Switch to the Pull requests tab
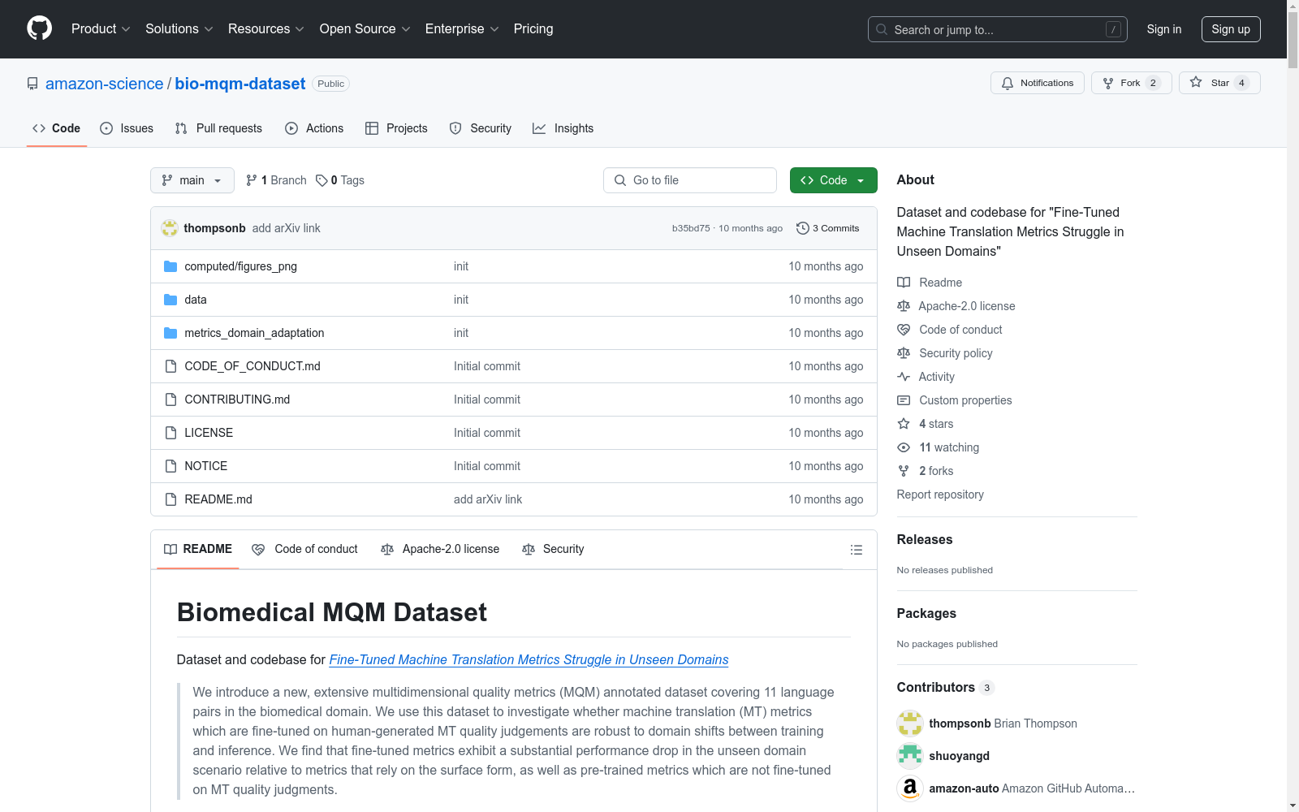The width and height of the screenshot is (1299, 812). [x=218, y=128]
